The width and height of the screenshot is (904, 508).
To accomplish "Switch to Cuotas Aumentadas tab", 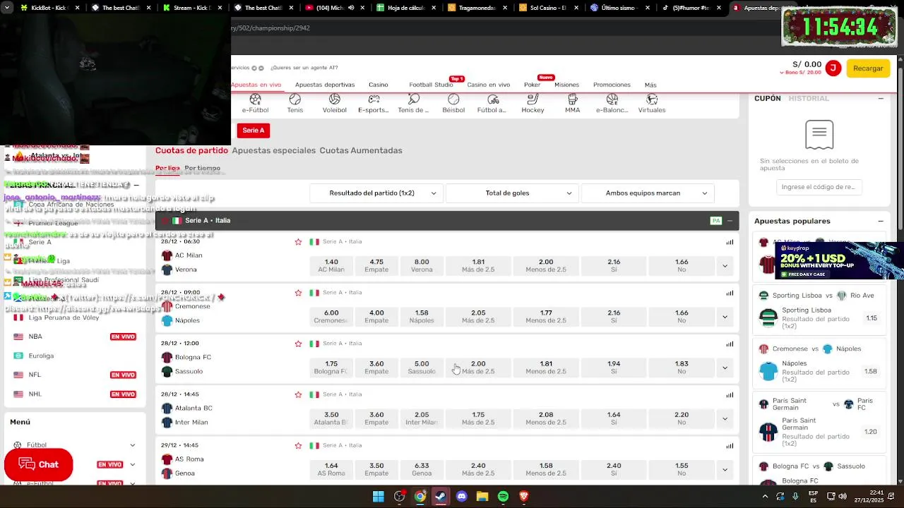I will [361, 150].
